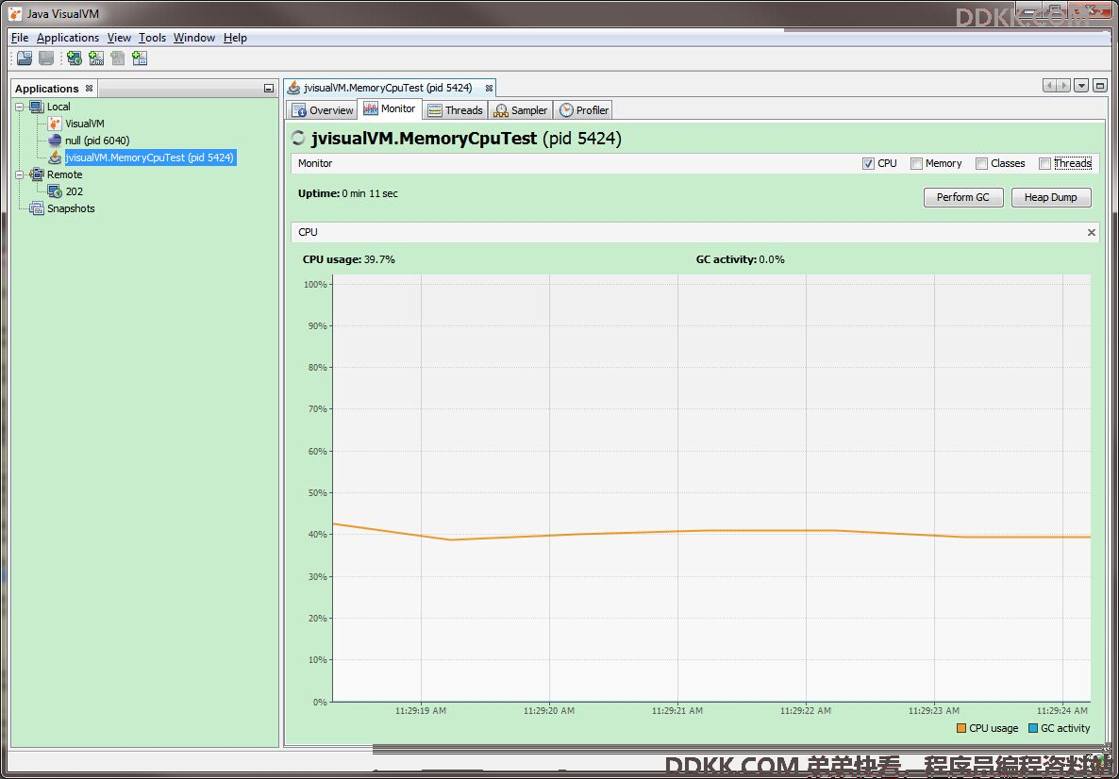Click the Java VisualVM title bar icon
This screenshot has width=1119, height=779.
[x=15, y=13]
